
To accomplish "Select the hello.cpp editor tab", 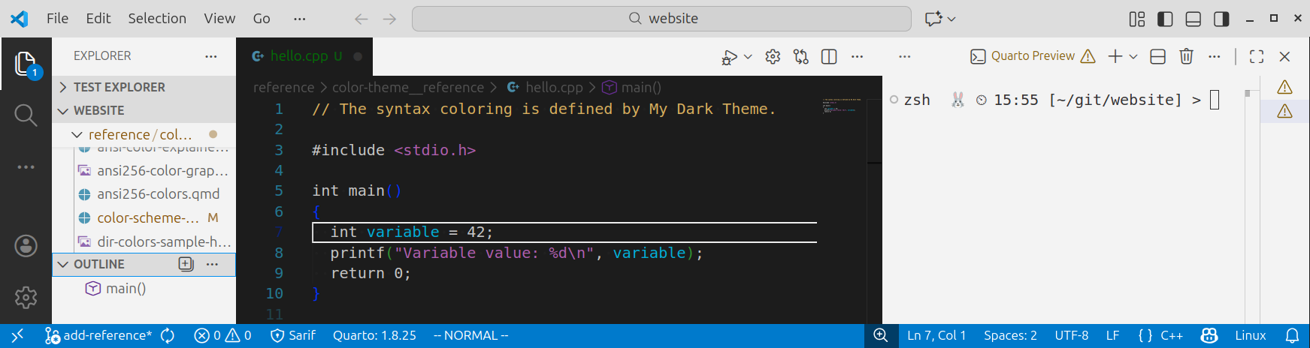I will point(298,56).
